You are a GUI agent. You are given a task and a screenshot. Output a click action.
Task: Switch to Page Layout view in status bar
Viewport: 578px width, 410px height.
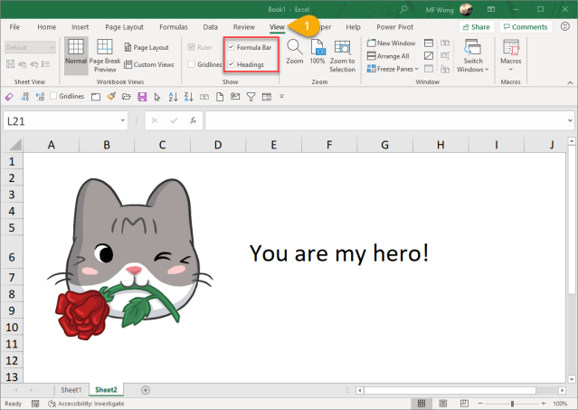tap(442, 404)
